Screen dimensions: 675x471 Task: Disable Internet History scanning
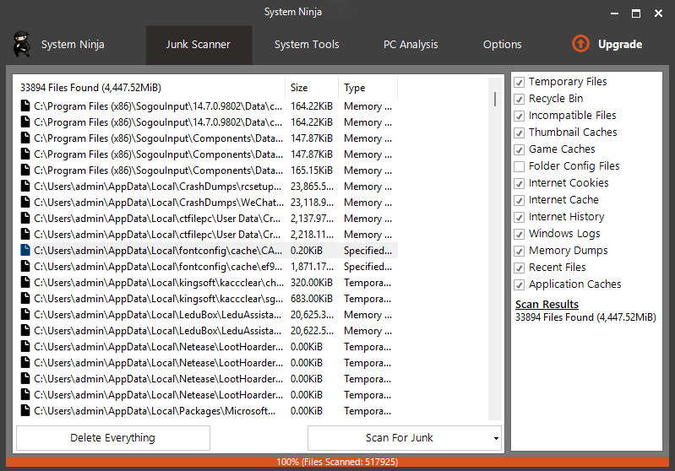520,217
